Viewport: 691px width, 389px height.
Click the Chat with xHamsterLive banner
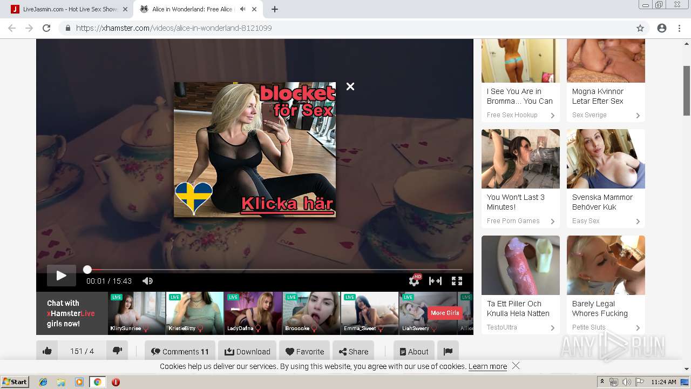[72, 313]
